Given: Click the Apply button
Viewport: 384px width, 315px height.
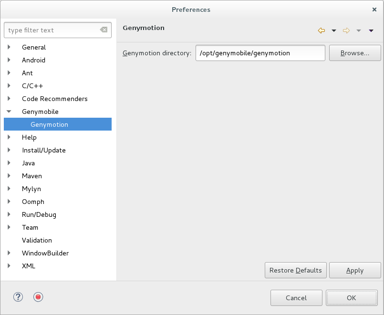Looking at the screenshot, I should (355, 270).
